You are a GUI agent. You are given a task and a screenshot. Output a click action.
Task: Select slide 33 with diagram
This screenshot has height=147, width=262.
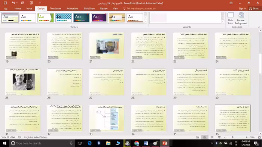107,118
